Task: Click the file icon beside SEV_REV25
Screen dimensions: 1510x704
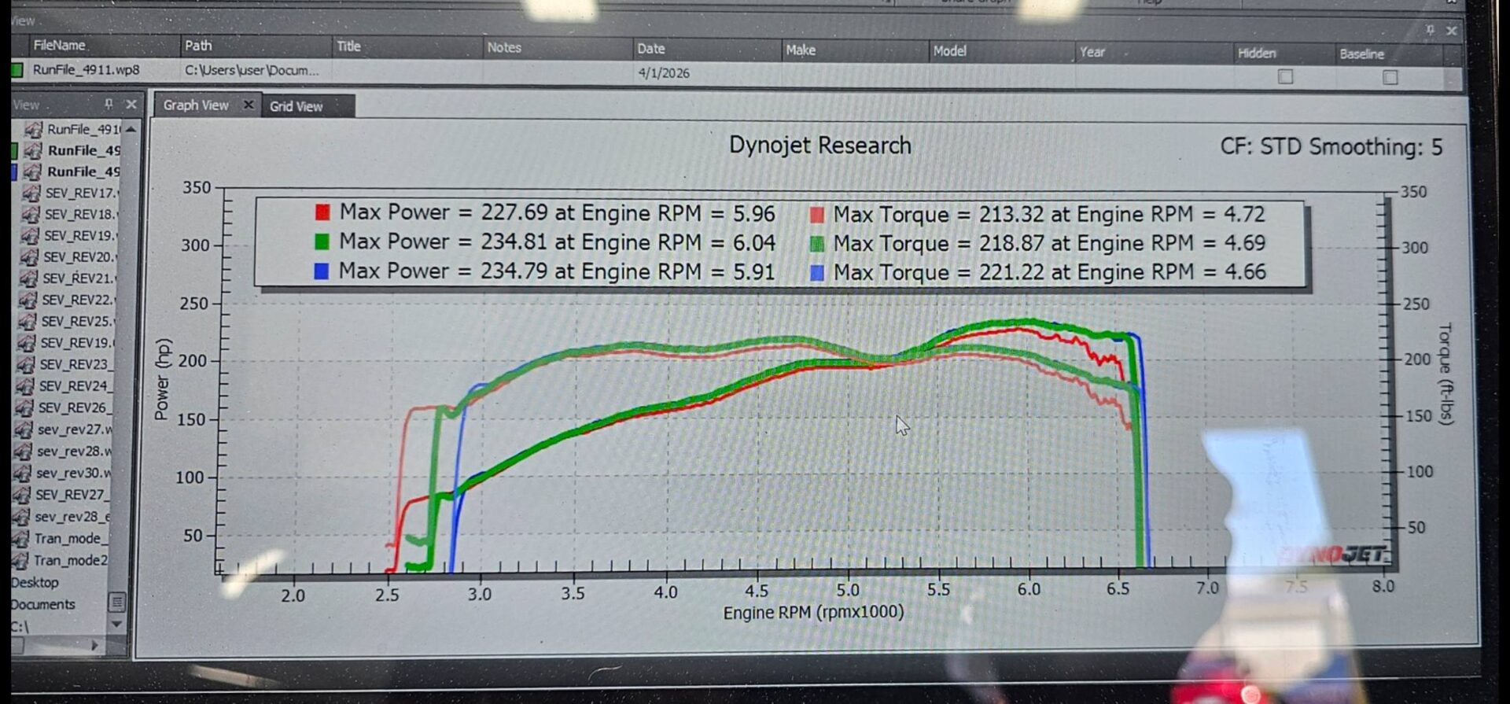Action: (x=28, y=321)
